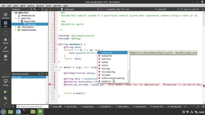Click the breakpoint error marker on line 31
This screenshot has height=115, width=205.
(x=50, y=84)
